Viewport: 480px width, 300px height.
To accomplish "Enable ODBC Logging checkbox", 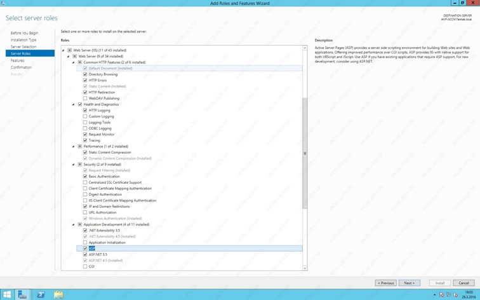I will [85, 128].
